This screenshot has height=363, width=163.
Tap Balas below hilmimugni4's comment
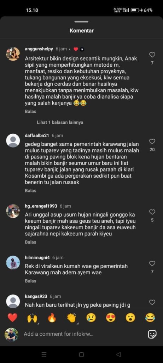(30, 281)
